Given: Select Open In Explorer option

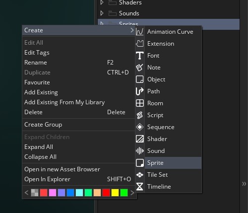Looking at the screenshot, I should pyautogui.click(x=78, y=179).
